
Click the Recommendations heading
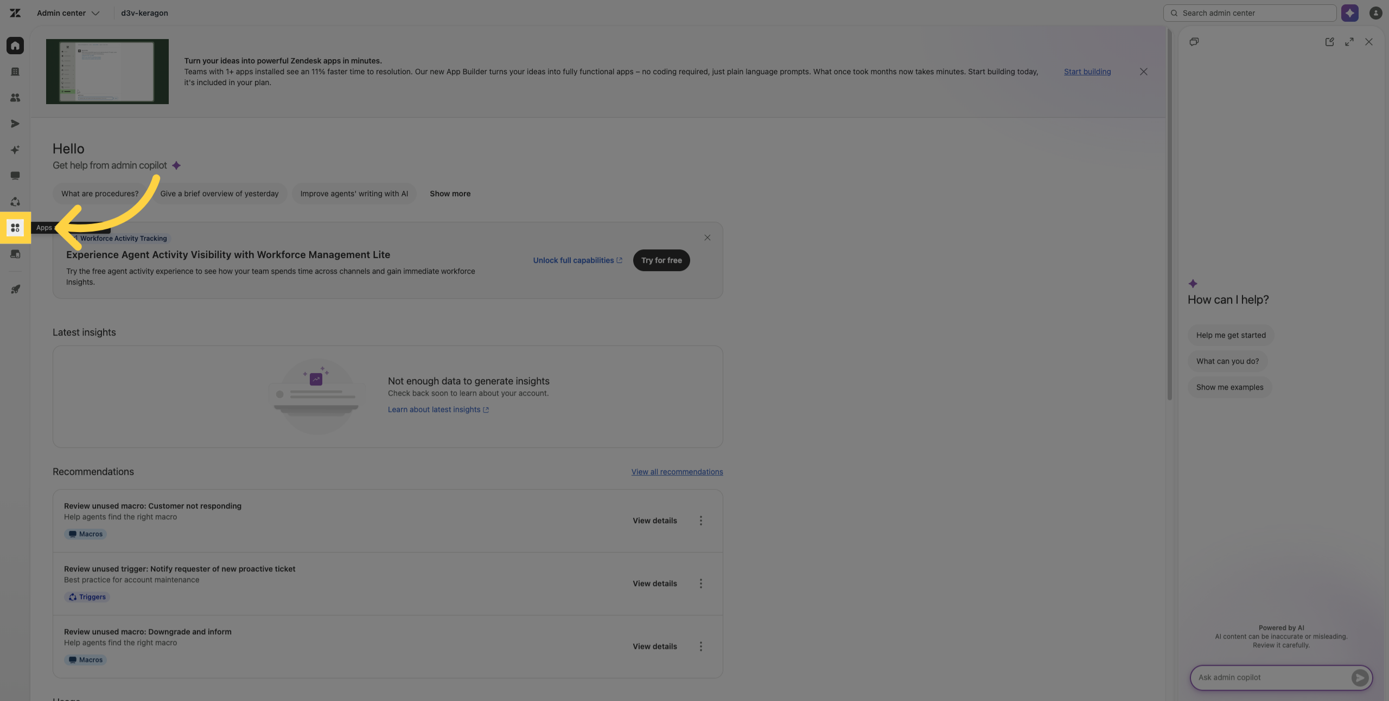tap(93, 472)
